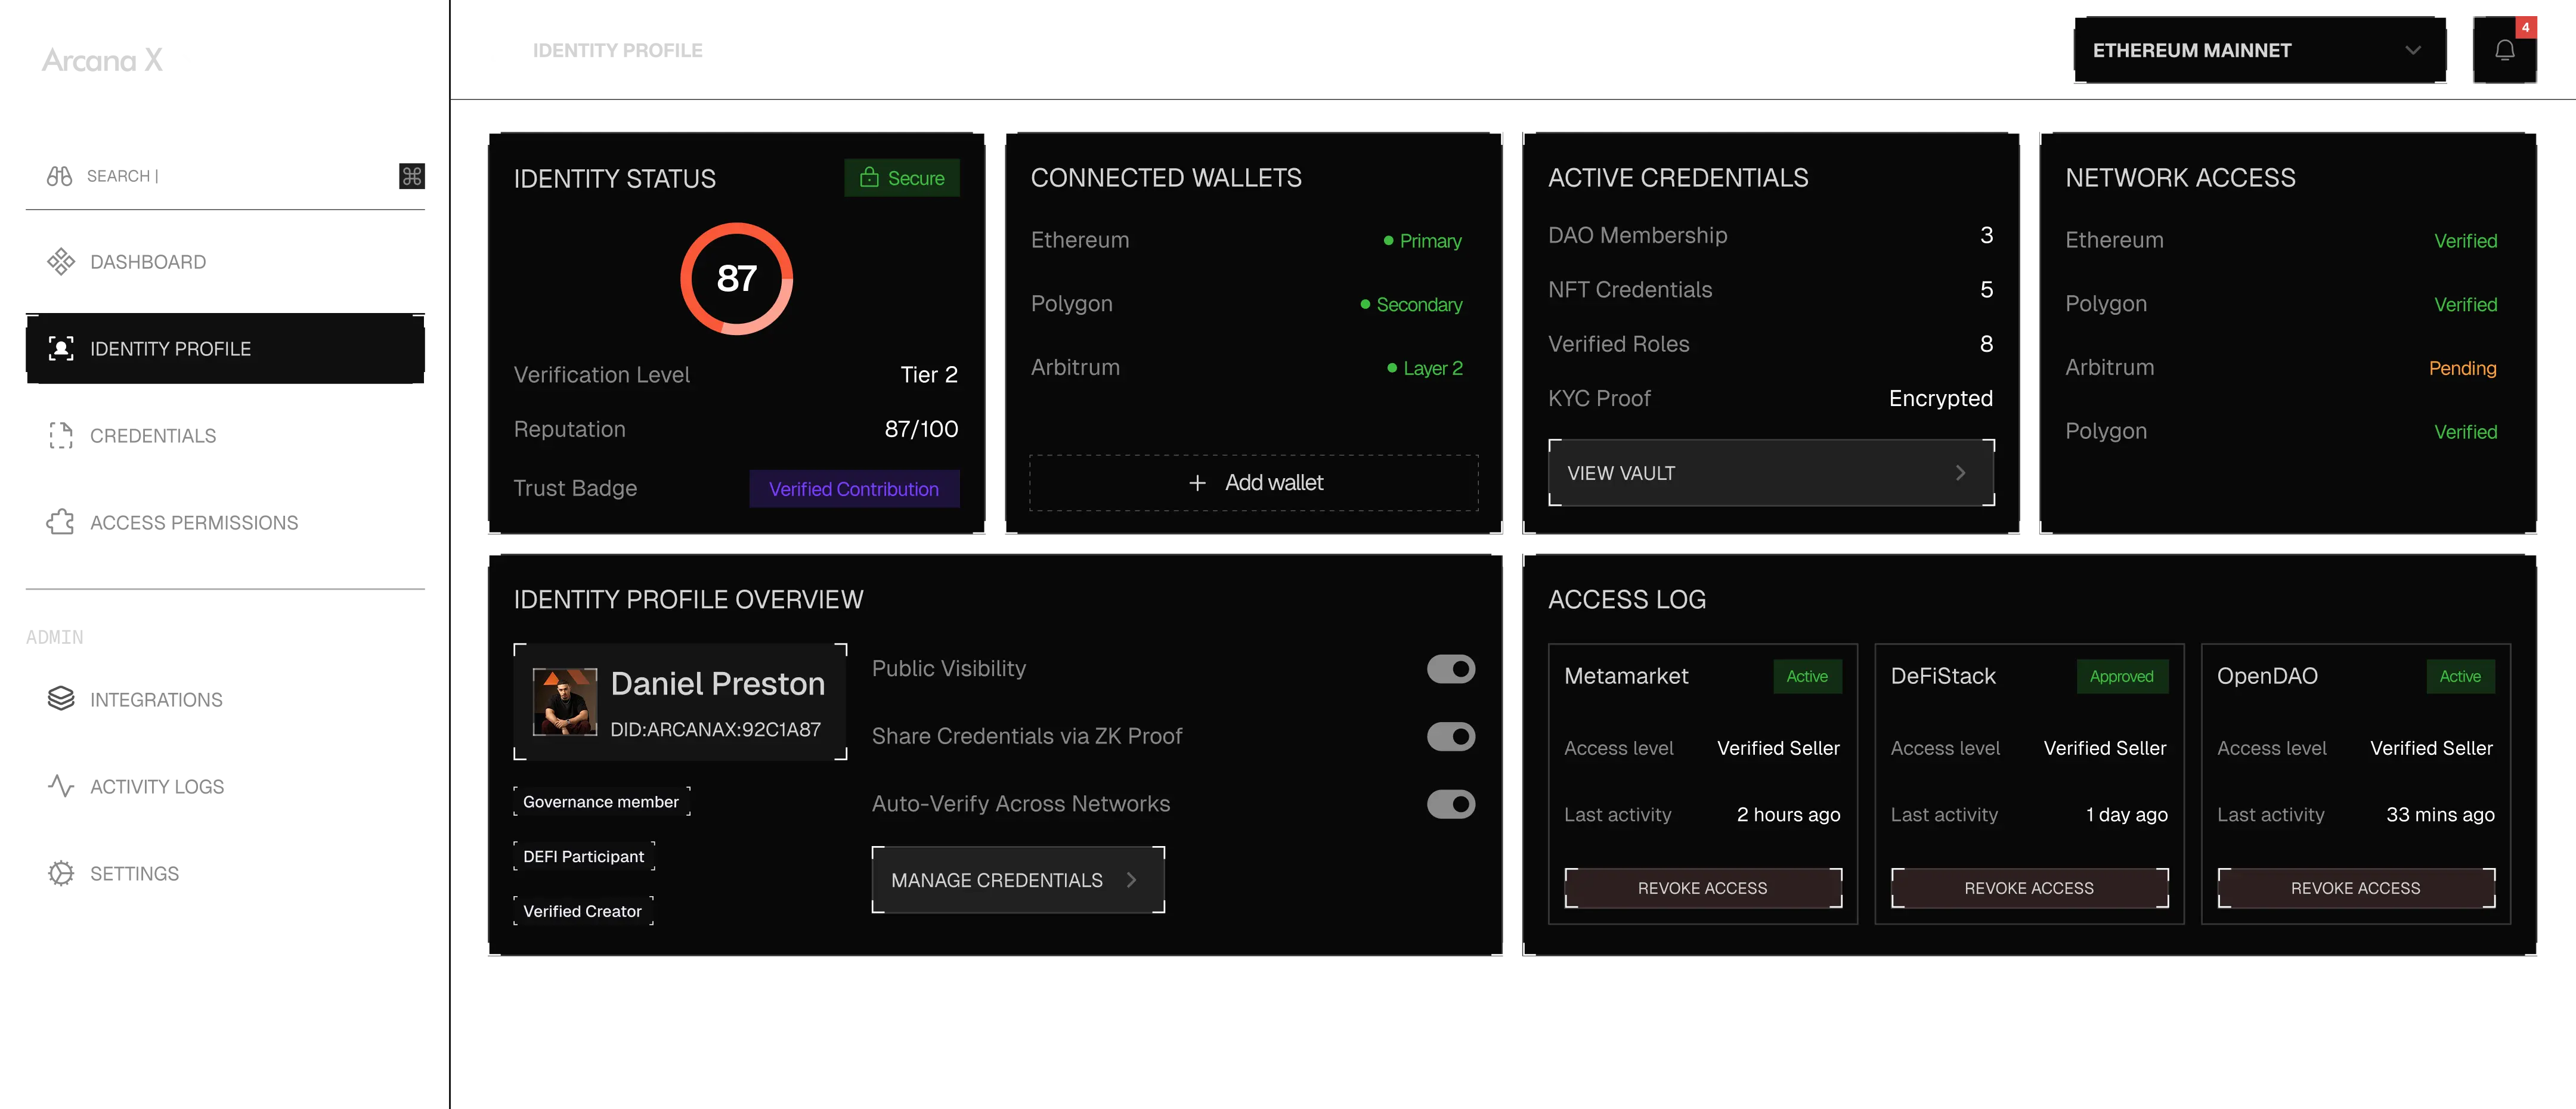Open the Ethereum Mainnet network dropdown
The image size is (2576, 1109).
2259,49
